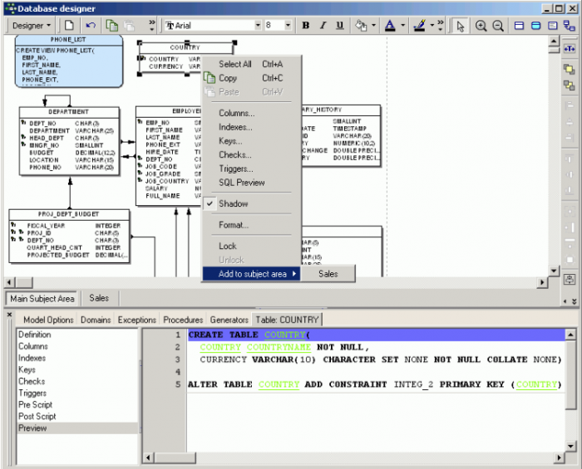This screenshot has width=582, height=469.
Task: Open the Designer dropdown menu
Action: coord(32,26)
